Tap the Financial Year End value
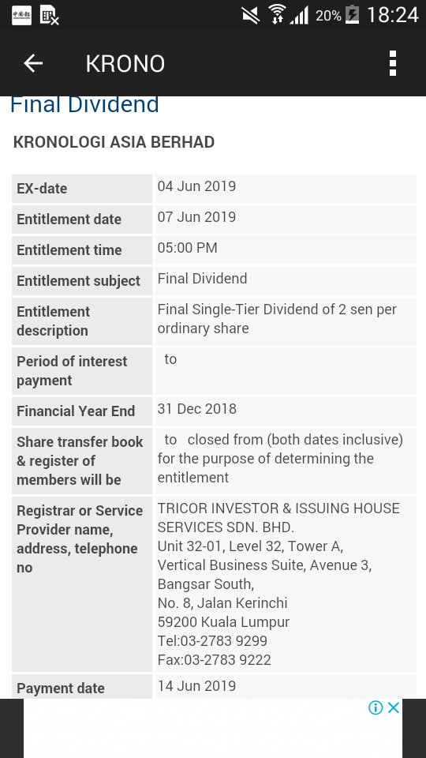The height and width of the screenshot is (758, 426). click(197, 409)
